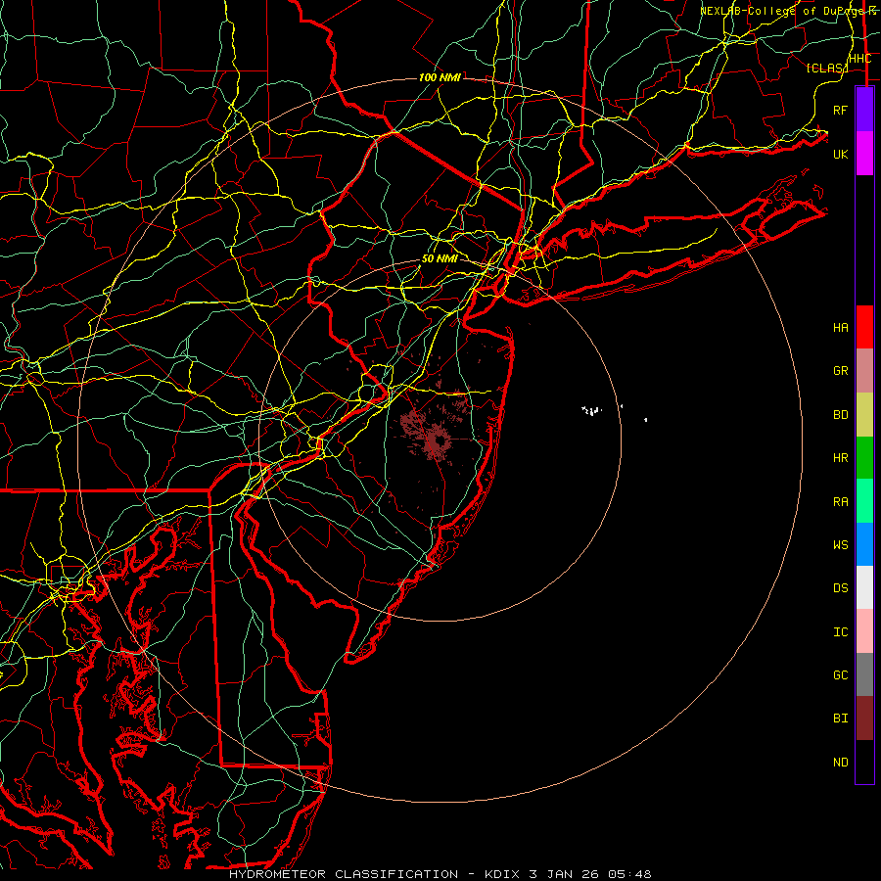
Task: Select the WS legend label
Action: click(841, 545)
